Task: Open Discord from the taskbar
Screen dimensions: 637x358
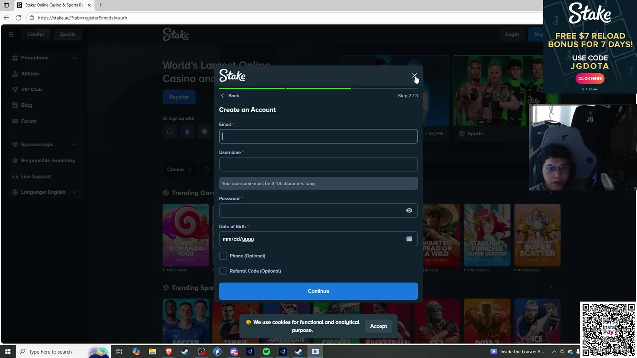Action: (234, 352)
